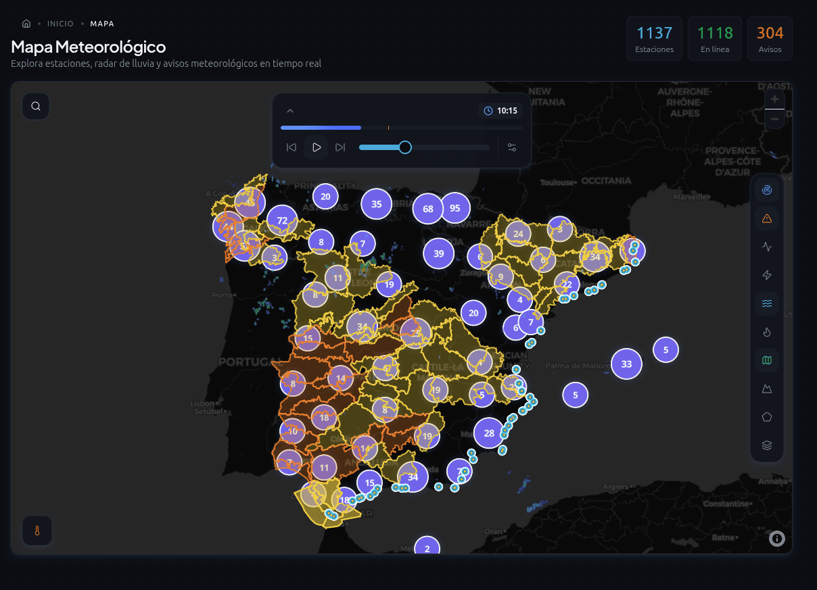This screenshot has height=590, width=817.
Task: Play the radar animation
Action: point(316,147)
